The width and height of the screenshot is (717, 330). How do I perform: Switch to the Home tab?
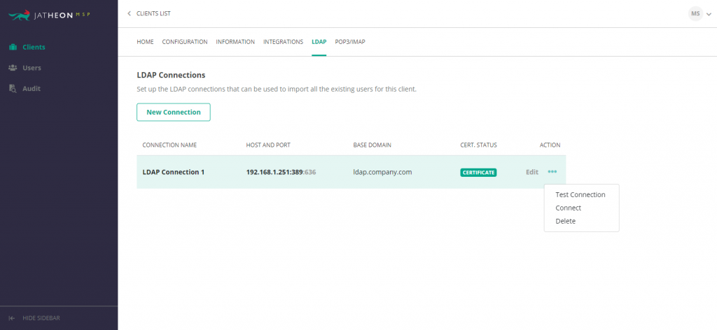coord(145,41)
